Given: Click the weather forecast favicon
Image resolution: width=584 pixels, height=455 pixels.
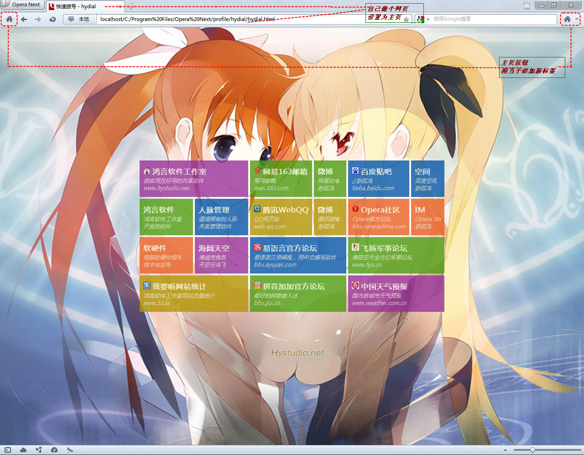Looking at the screenshot, I should pos(355,285).
